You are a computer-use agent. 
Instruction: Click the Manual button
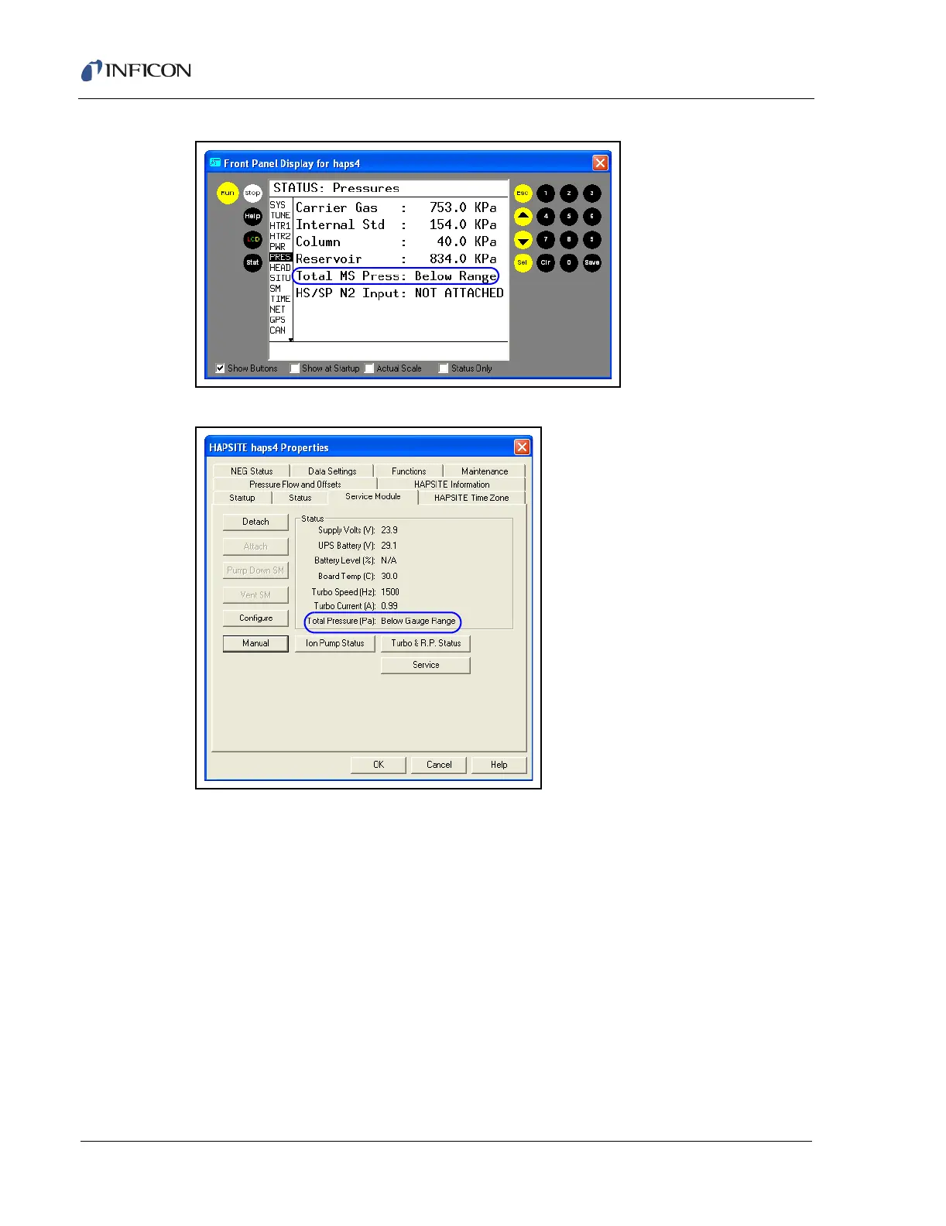tap(255, 643)
